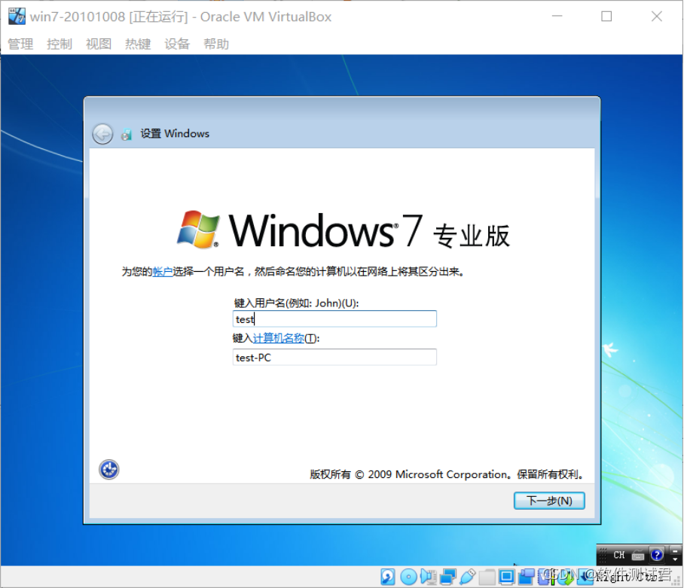
Task: Close the VirtualBox window
Action: click(x=657, y=16)
